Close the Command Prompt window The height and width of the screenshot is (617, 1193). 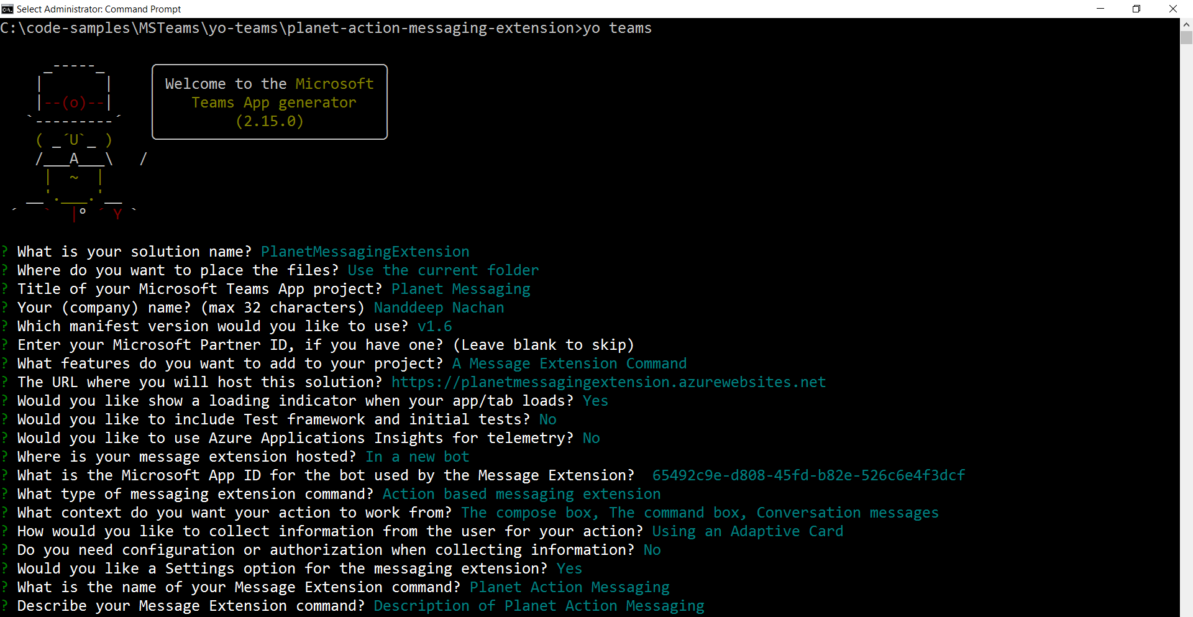1172,9
